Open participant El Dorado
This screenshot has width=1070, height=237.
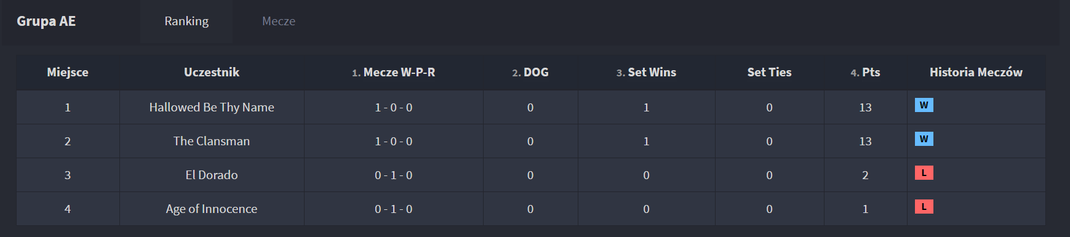coord(212,175)
